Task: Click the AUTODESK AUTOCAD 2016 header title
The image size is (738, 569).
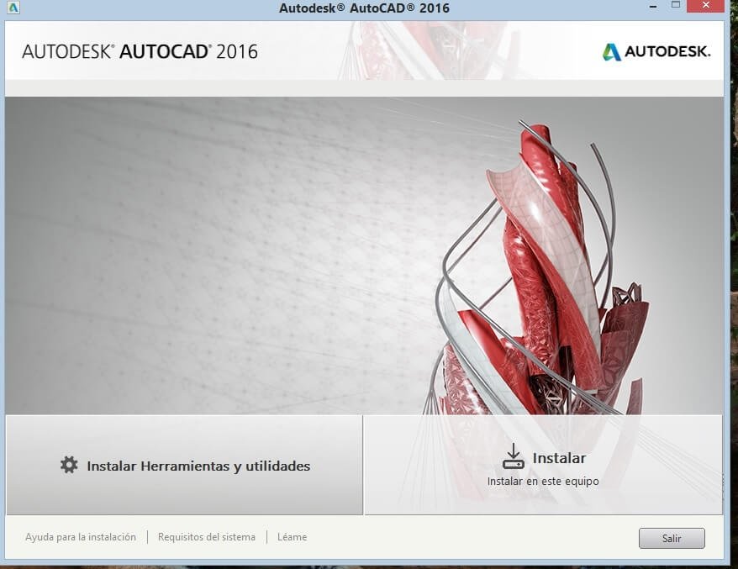Action: point(140,52)
